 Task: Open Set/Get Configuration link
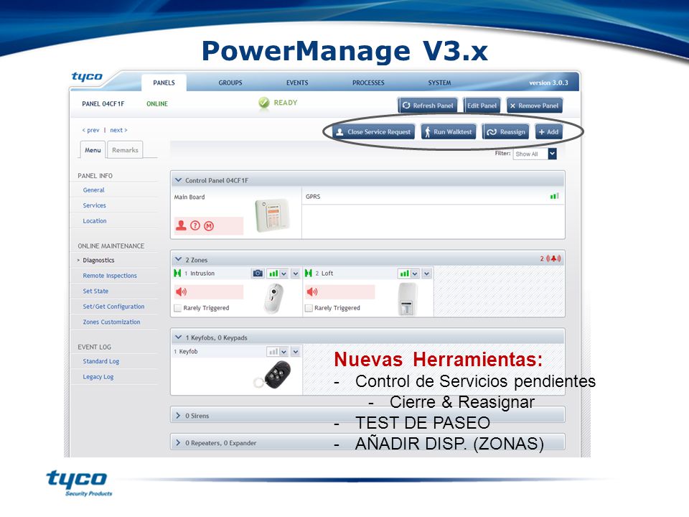click(113, 307)
